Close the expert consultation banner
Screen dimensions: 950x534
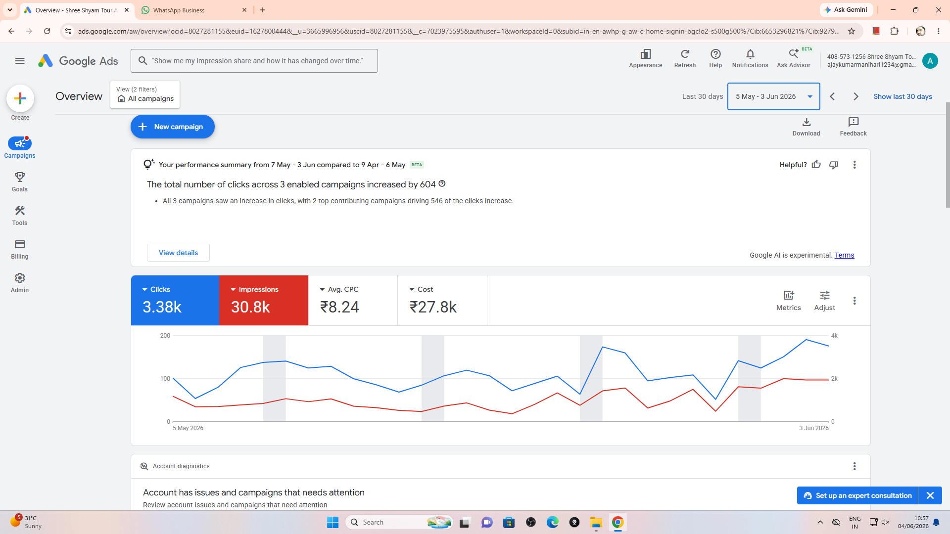pyautogui.click(x=930, y=495)
